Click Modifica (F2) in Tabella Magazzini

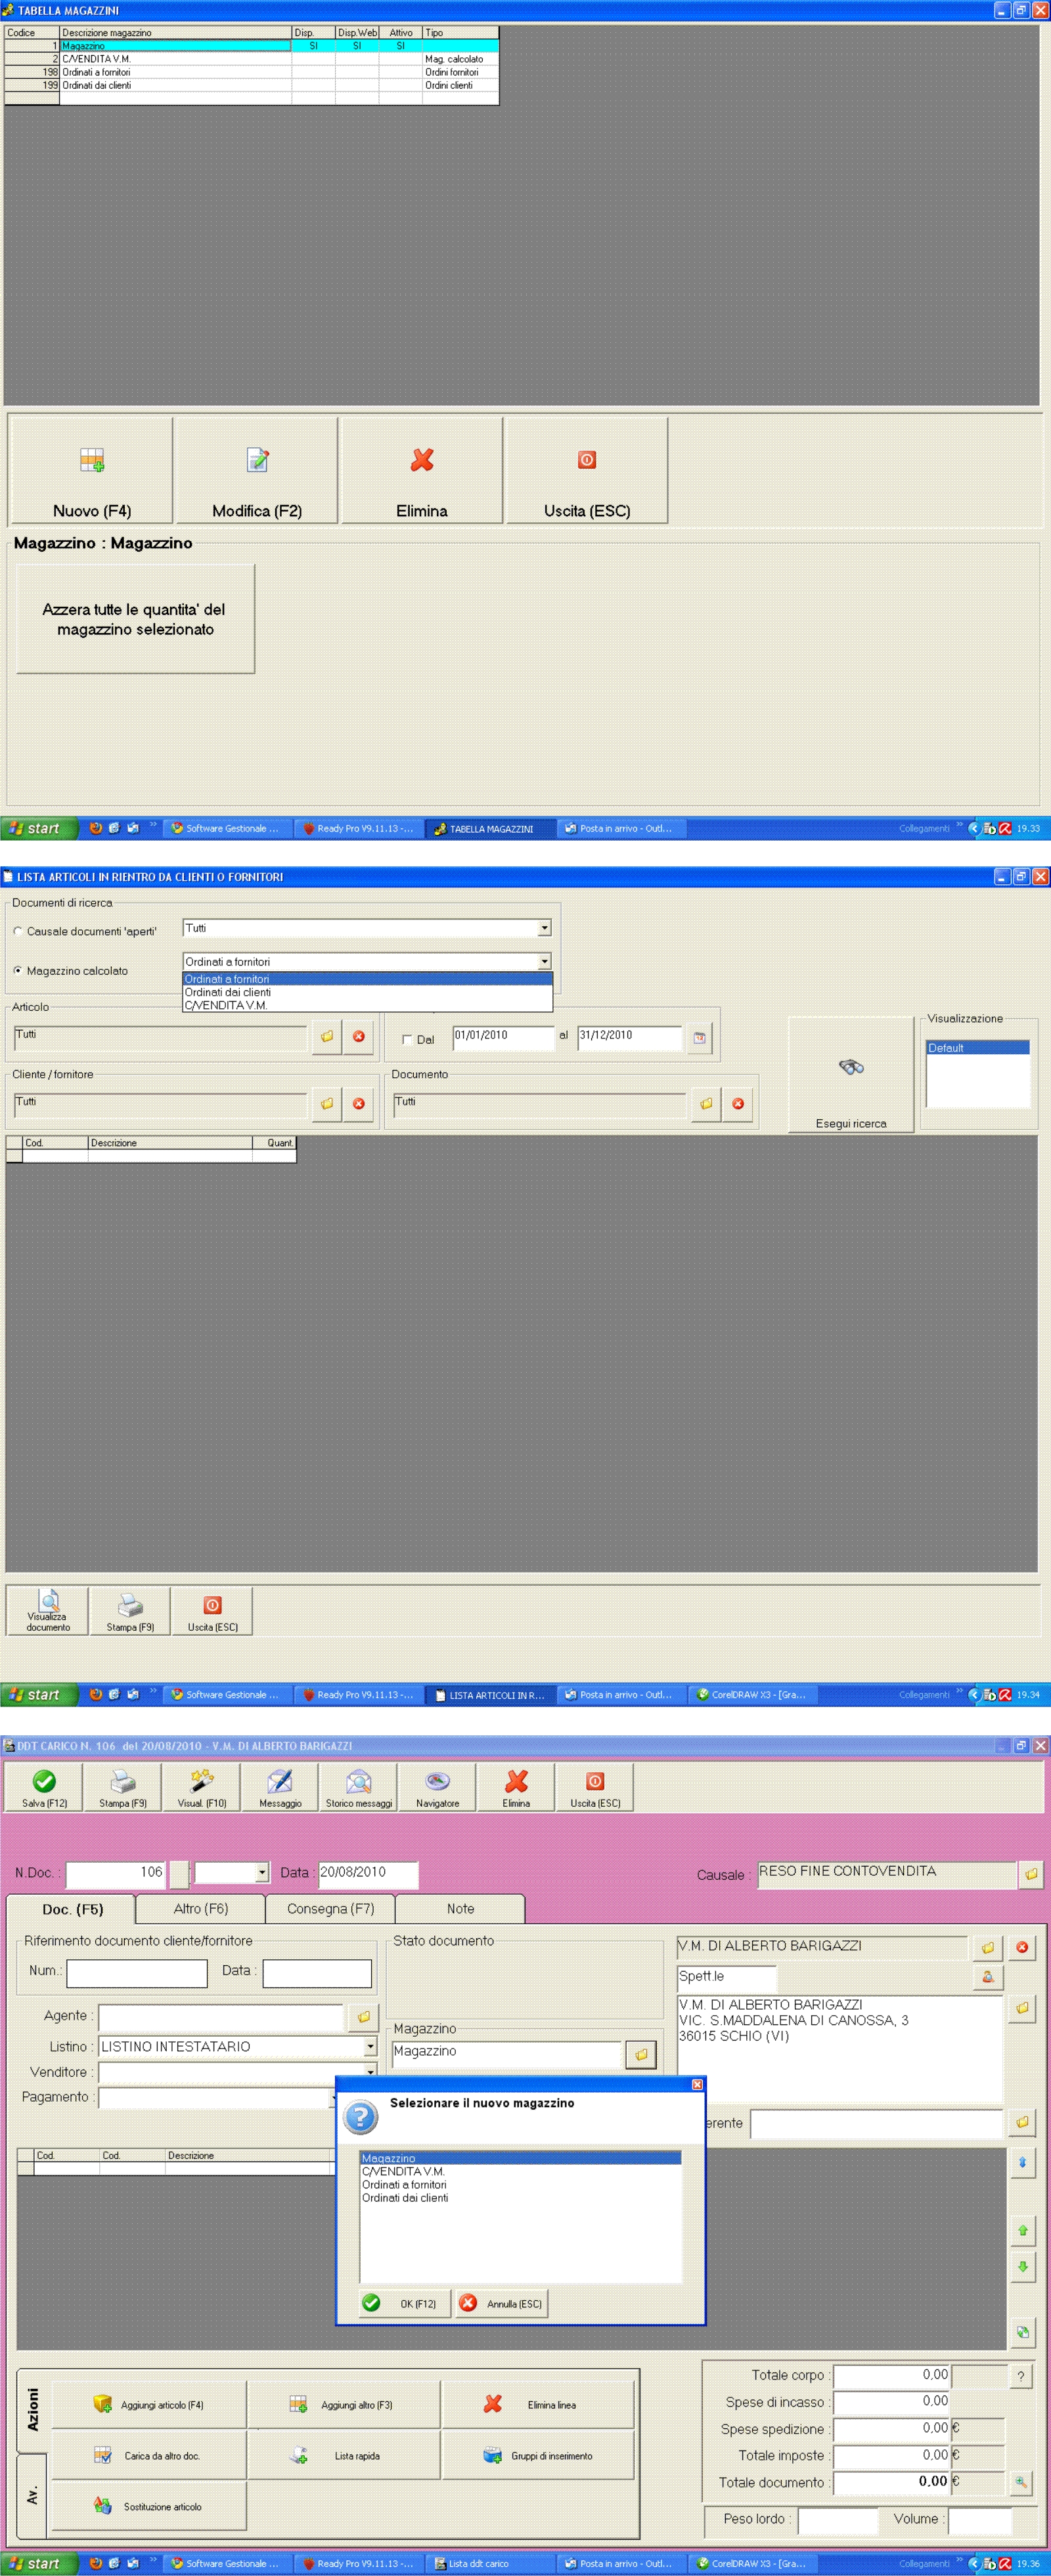point(257,470)
